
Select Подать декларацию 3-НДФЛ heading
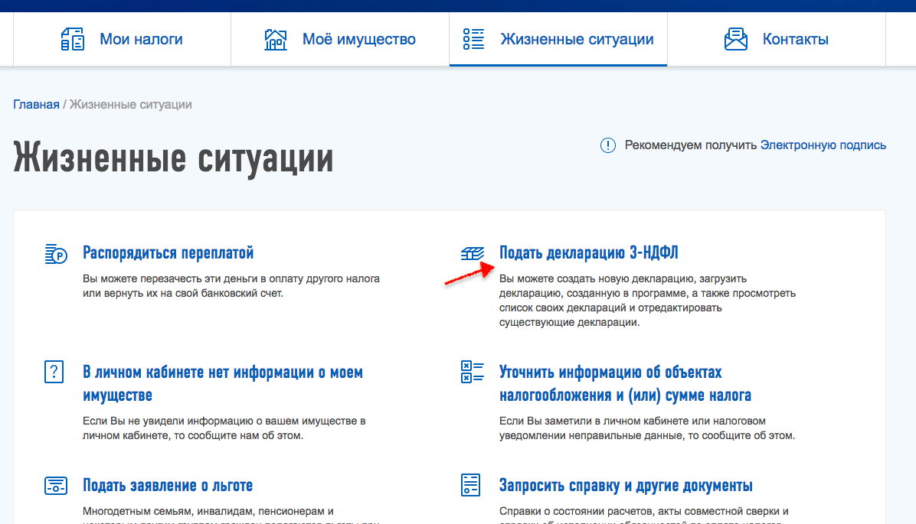(588, 252)
